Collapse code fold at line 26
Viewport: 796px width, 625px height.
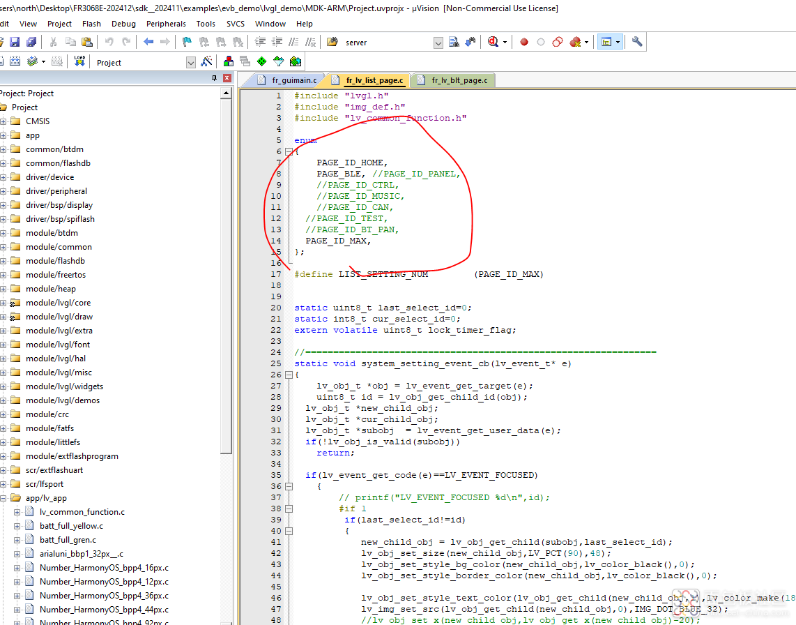click(289, 375)
